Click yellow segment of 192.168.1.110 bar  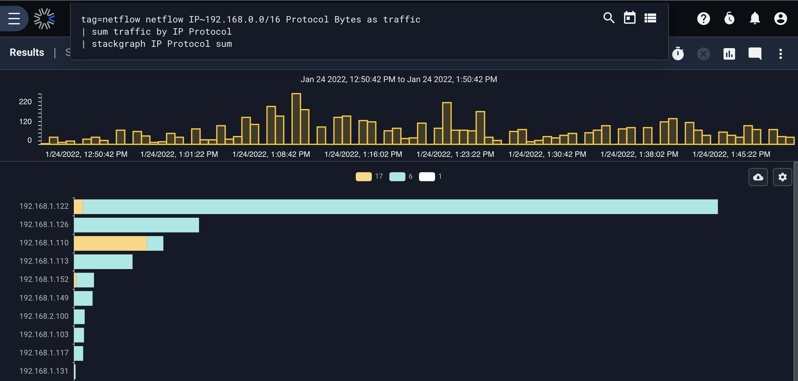(110, 243)
